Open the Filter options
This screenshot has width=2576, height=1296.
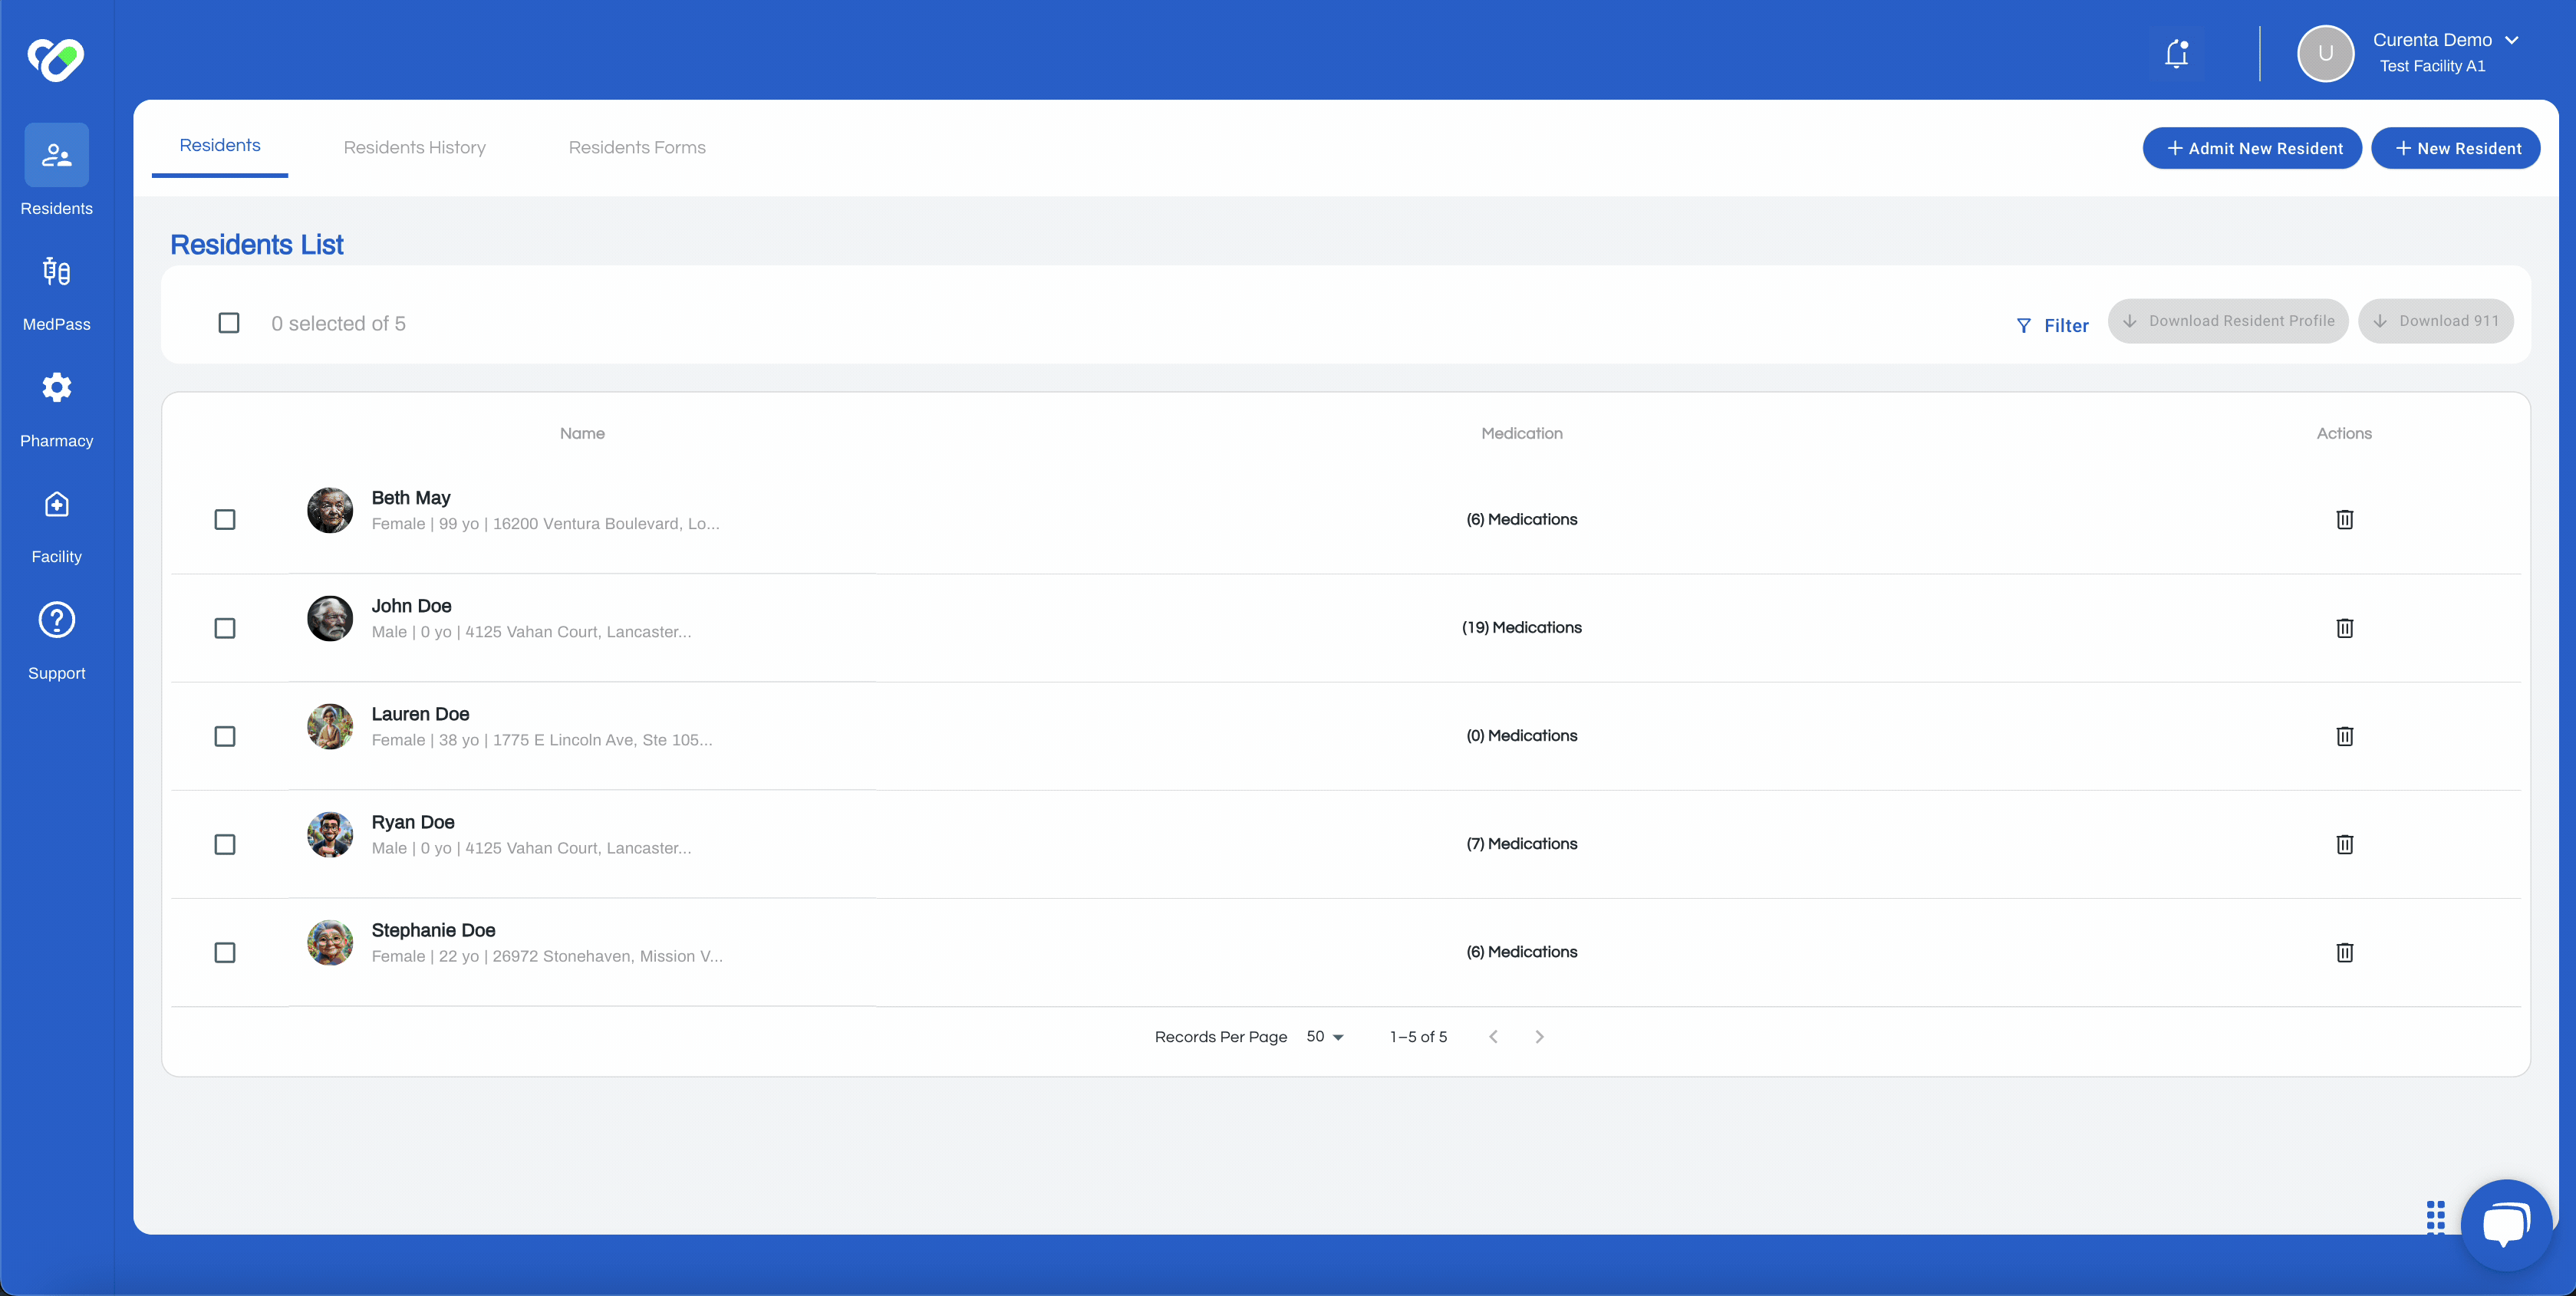coord(2052,325)
